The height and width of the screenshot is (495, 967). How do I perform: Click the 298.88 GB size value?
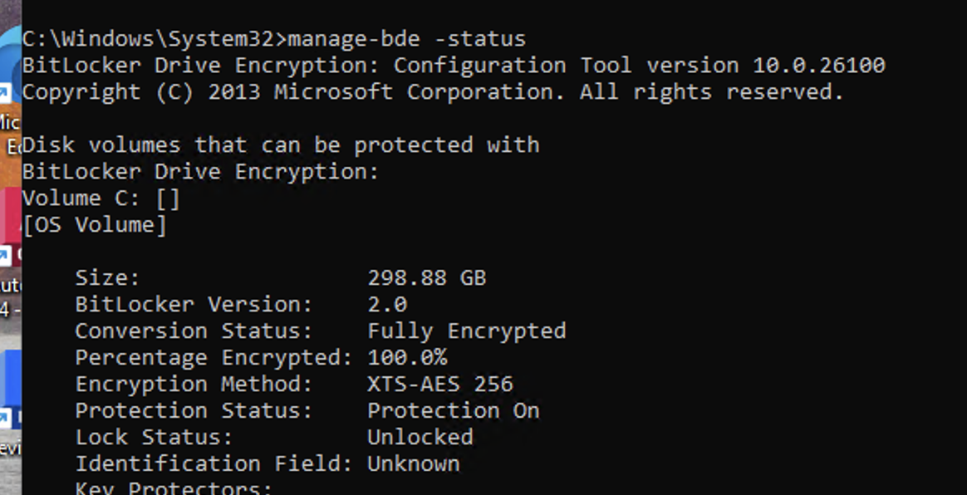point(427,277)
